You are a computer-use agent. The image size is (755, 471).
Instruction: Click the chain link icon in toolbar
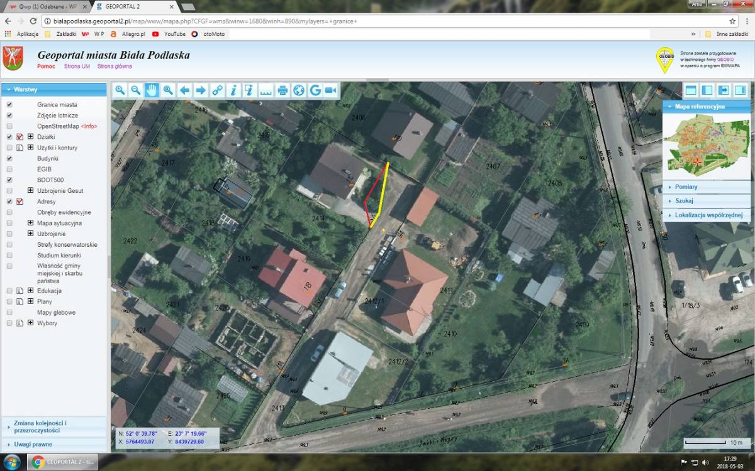coord(217,90)
